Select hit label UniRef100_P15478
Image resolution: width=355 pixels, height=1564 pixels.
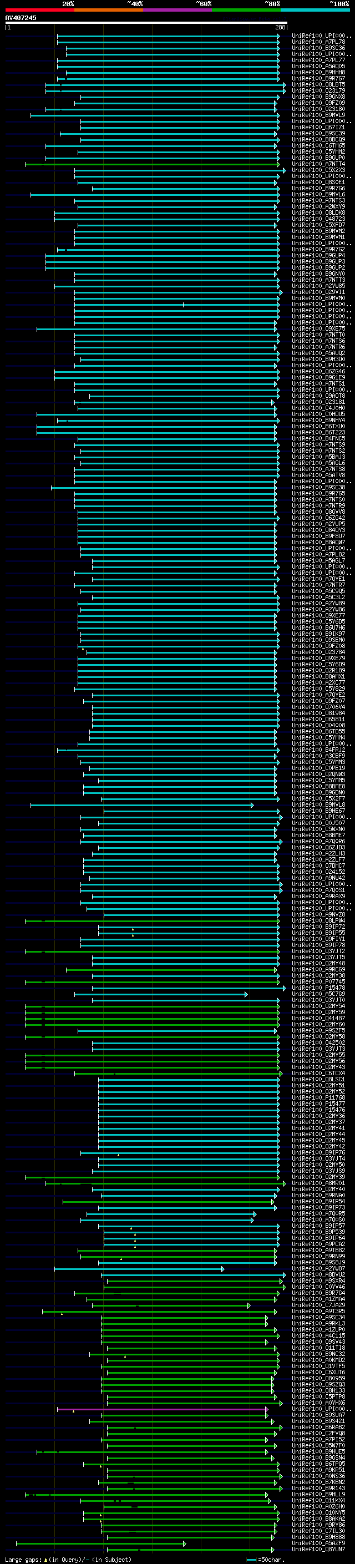point(318,989)
